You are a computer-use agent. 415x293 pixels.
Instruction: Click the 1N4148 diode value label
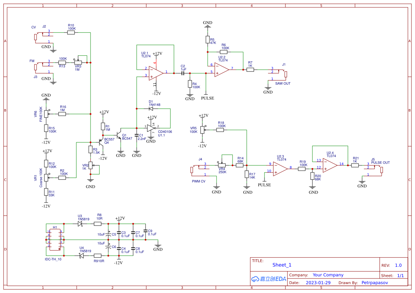click(x=154, y=105)
